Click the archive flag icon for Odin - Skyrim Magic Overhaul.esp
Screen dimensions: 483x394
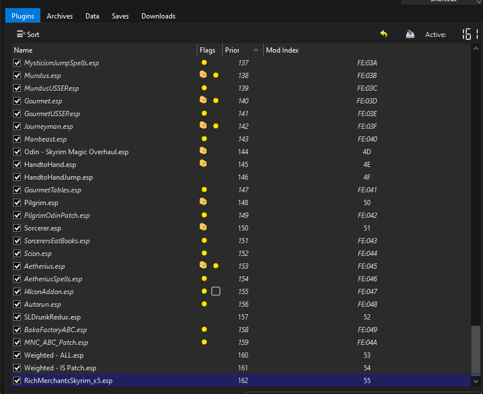(203, 150)
